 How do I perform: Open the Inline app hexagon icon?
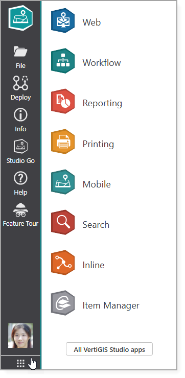click(63, 263)
